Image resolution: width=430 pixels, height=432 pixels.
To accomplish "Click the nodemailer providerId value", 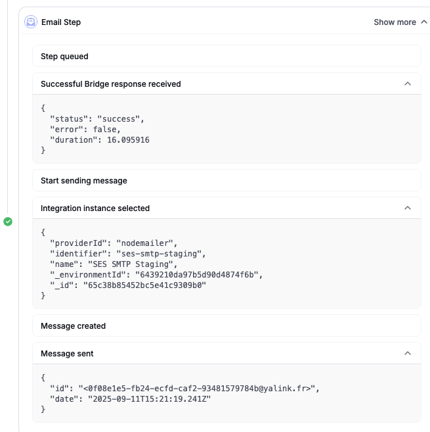I will coord(143,243).
